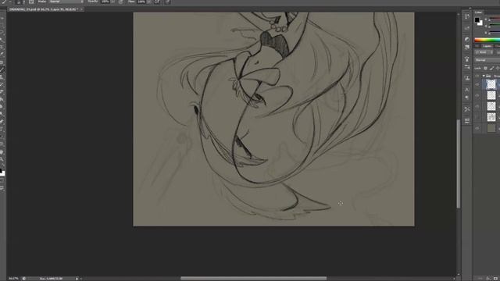Select the Type tool
This screenshot has height=281, width=500.
click(2, 130)
